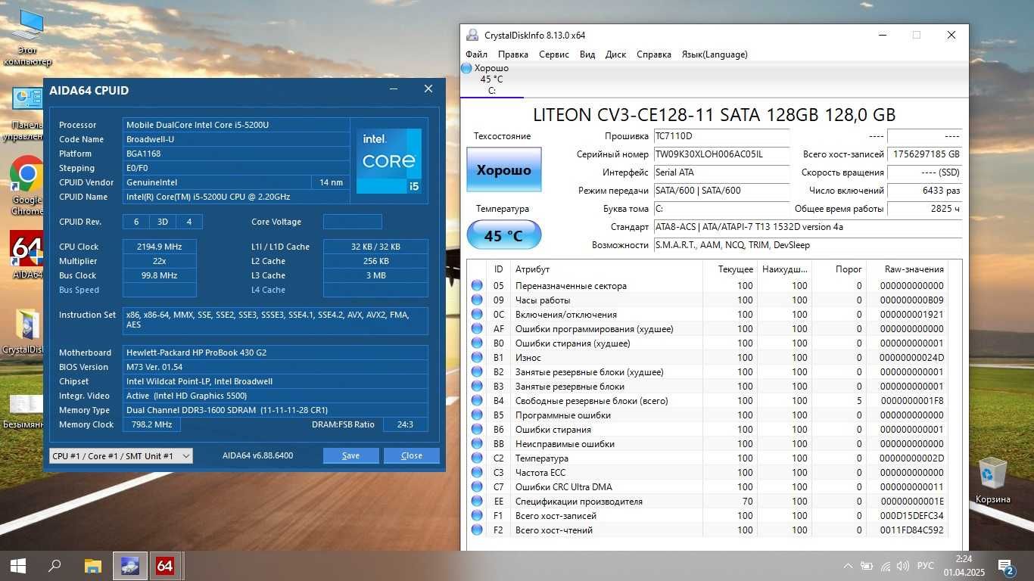
Task: Open the Язык(Language) menu
Action: pos(715,54)
